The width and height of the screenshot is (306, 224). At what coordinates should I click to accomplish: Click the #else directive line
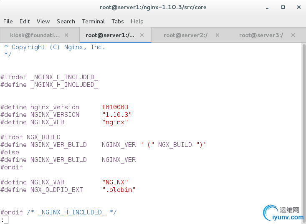[10, 152]
